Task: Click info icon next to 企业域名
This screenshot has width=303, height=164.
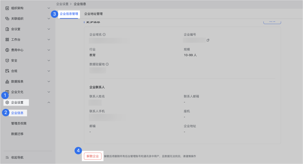Action: [x=104, y=35]
